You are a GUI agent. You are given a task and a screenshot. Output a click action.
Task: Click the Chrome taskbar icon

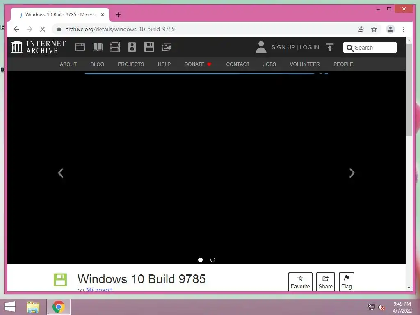[x=59, y=307]
